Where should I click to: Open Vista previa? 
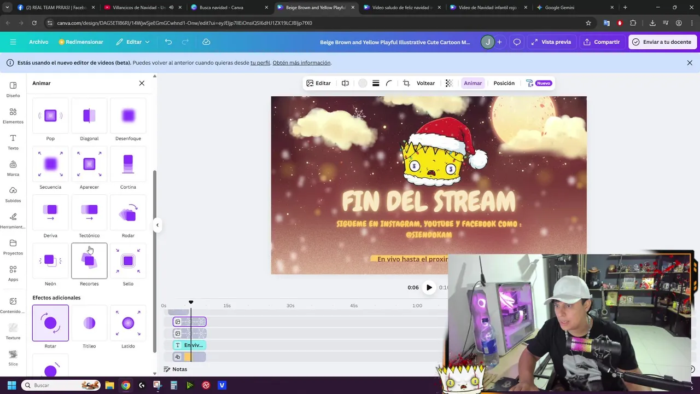pyautogui.click(x=551, y=42)
